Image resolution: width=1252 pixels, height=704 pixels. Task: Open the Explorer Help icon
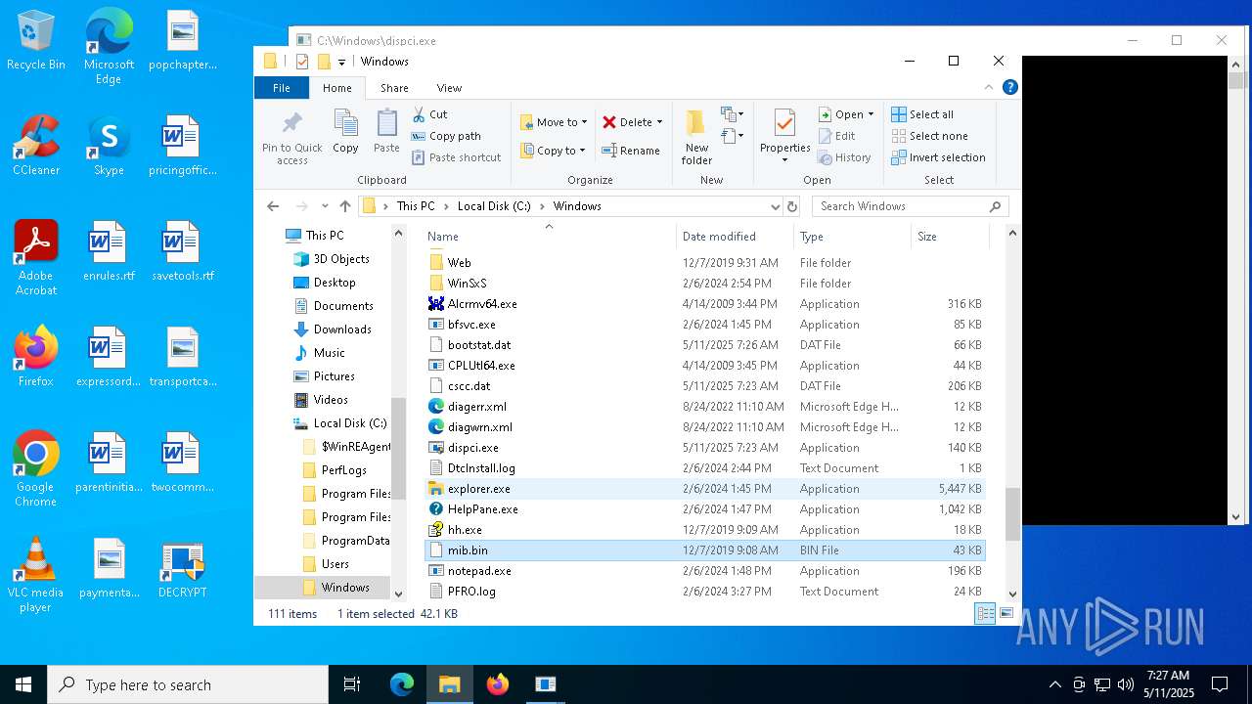point(1010,87)
